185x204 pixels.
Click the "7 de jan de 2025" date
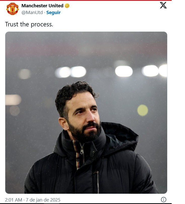click(x=43, y=200)
